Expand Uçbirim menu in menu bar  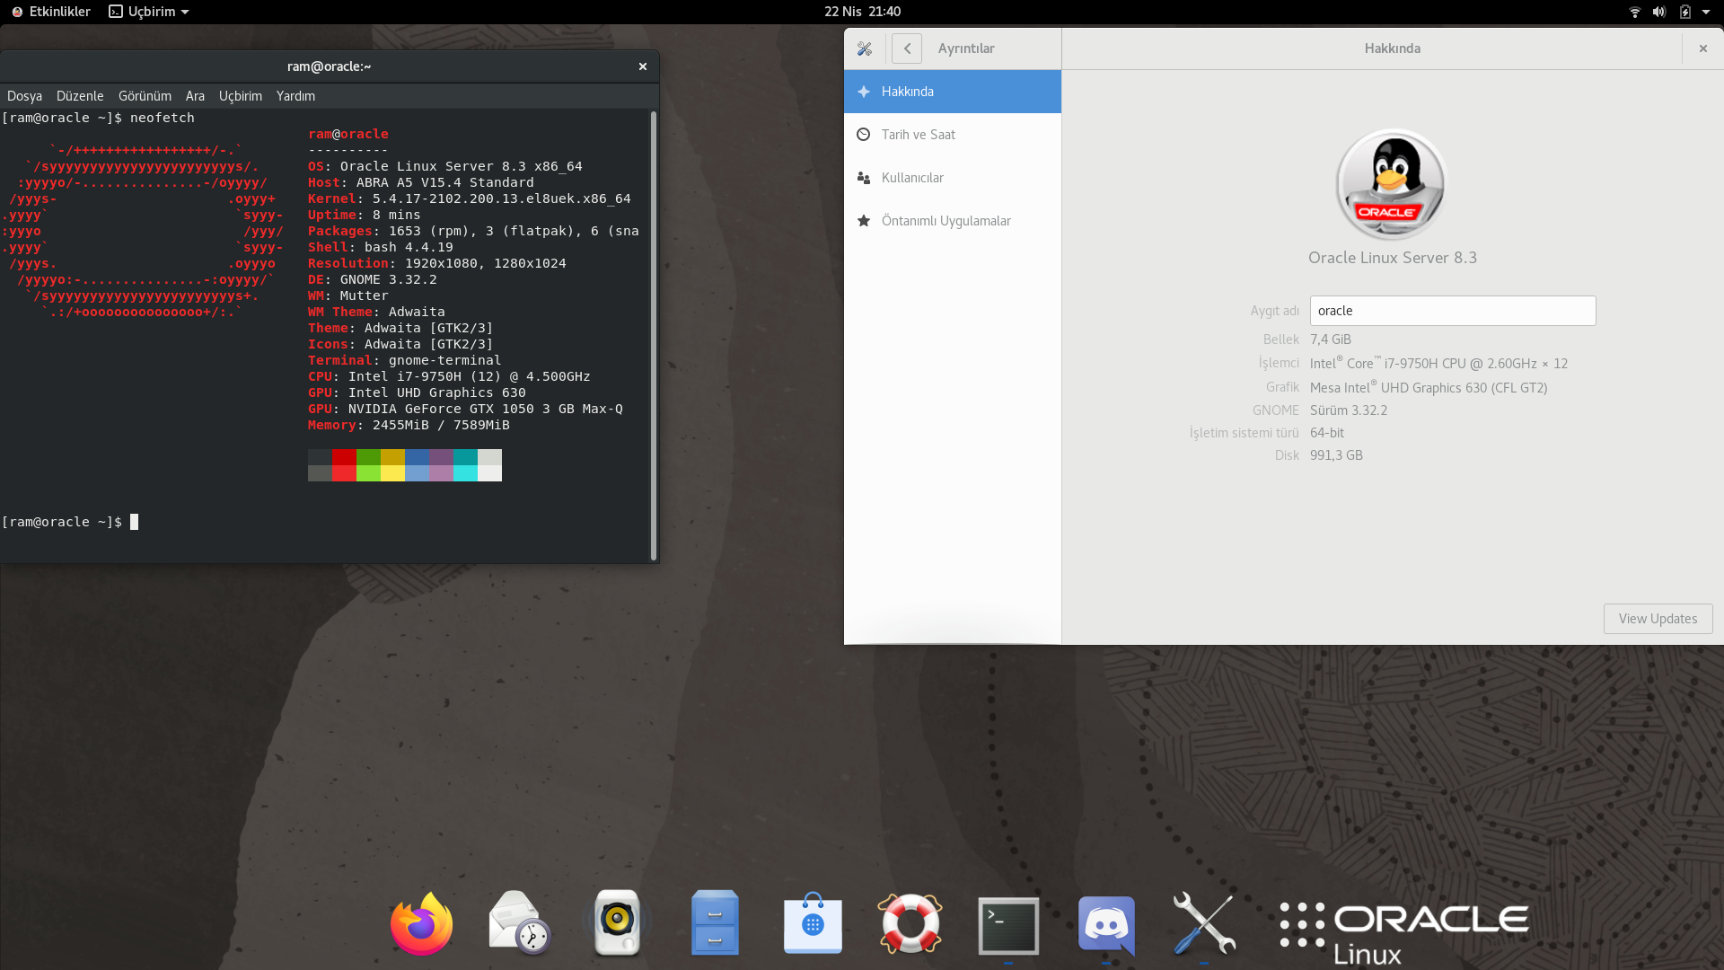coord(242,96)
